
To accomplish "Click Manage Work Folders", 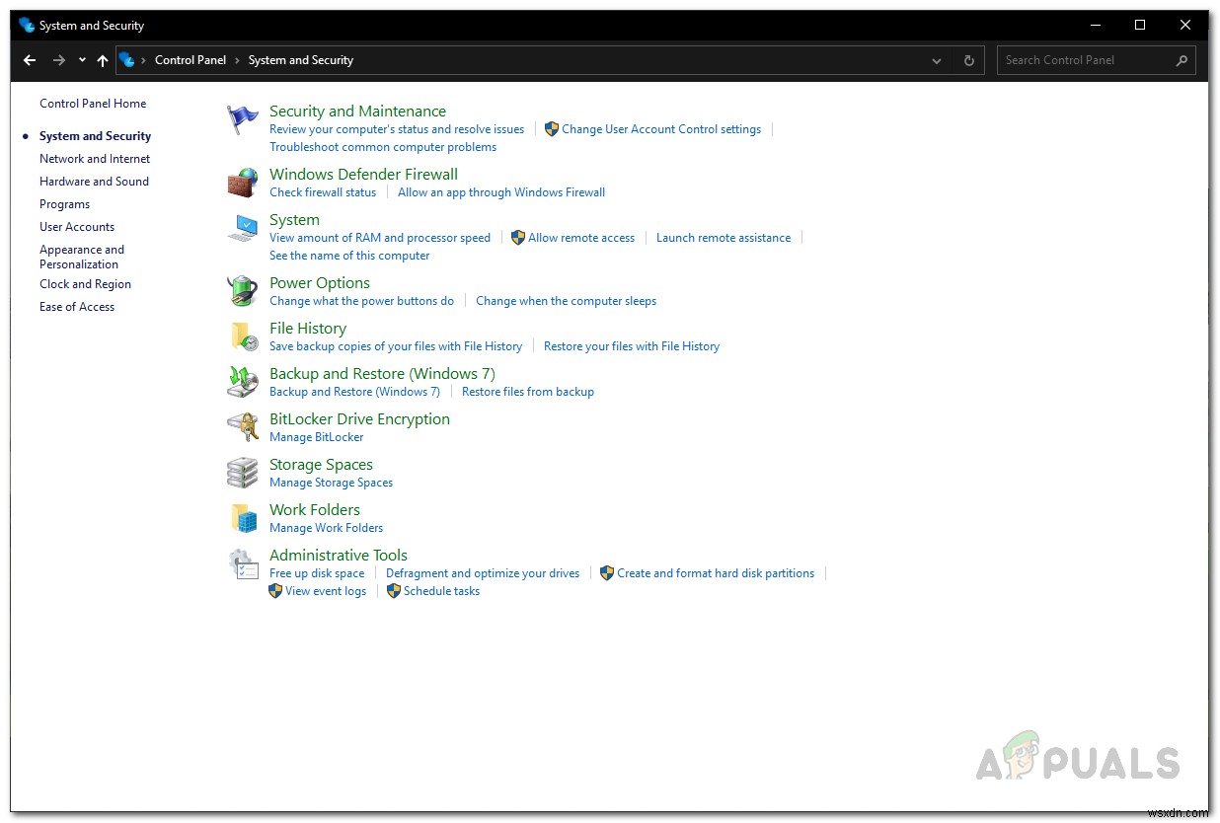I will [326, 528].
